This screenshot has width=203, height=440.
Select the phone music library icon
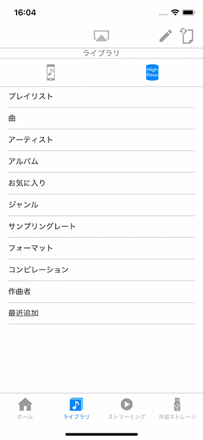coord(51,73)
